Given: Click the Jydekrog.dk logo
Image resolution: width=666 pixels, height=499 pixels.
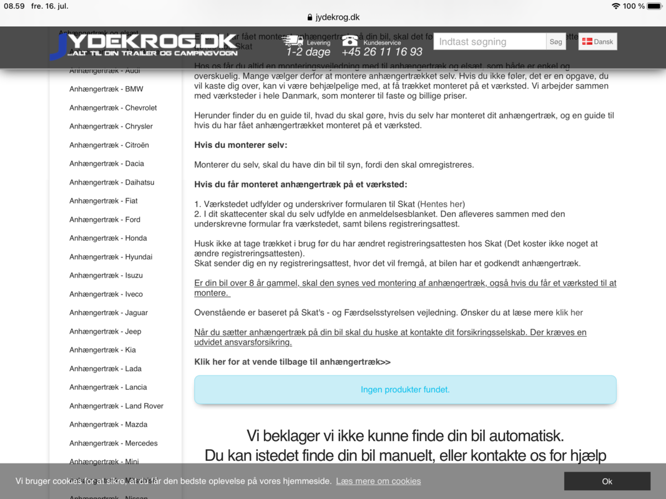Looking at the screenshot, I should tap(144, 46).
